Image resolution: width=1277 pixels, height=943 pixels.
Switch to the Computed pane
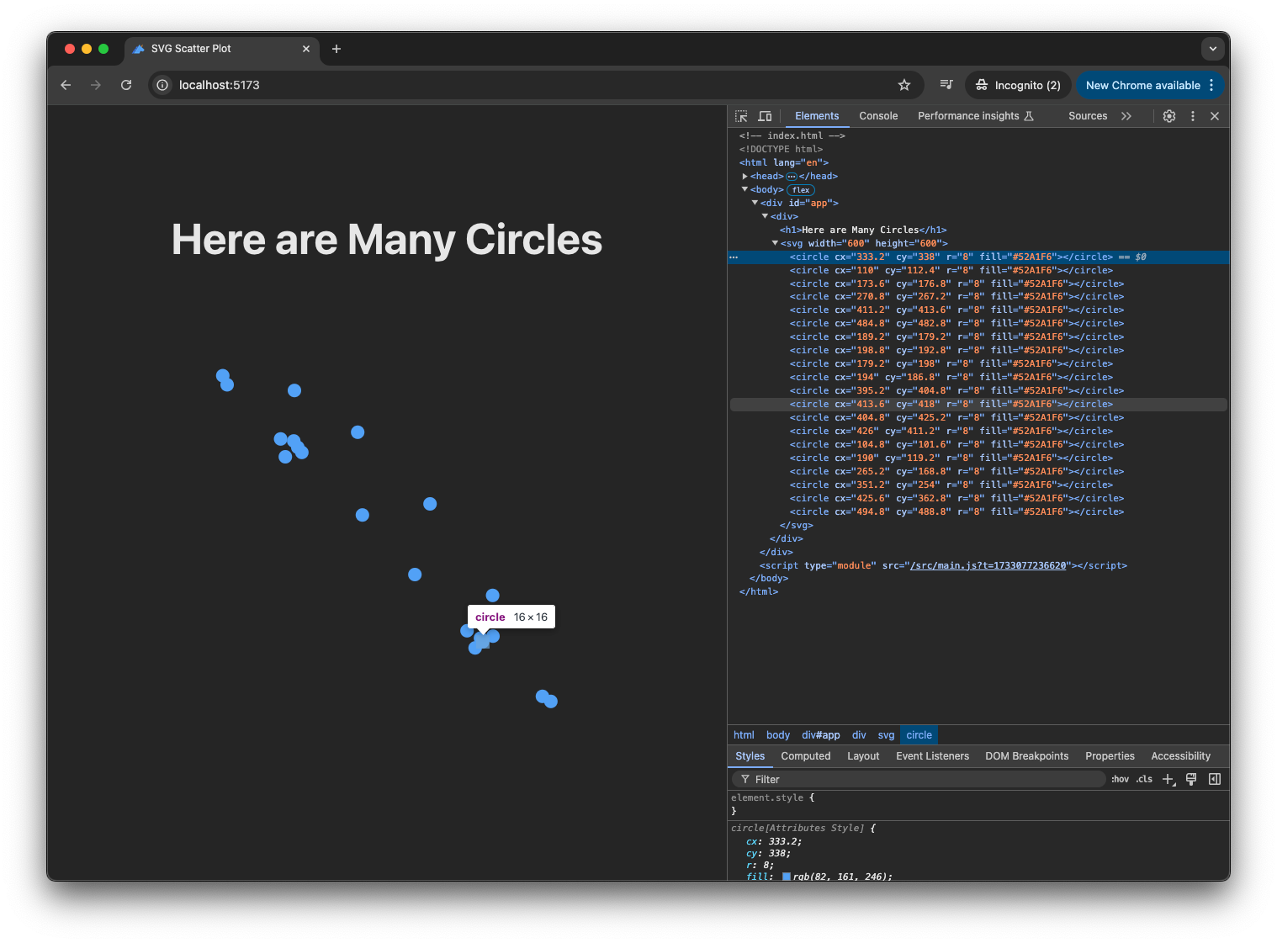click(x=805, y=756)
